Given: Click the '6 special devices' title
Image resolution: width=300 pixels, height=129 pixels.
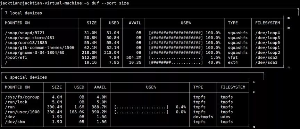Looking at the screenshot, I should [26, 77].
